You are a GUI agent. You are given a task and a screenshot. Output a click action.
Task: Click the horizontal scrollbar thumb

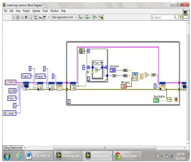point(105,147)
